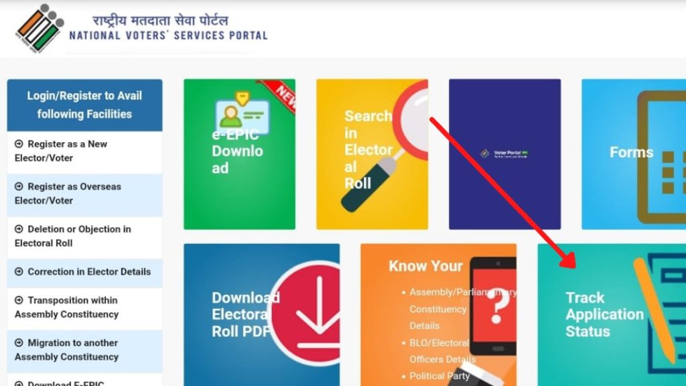Open Migration to another Assembly Constituency

(x=84, y=350)
